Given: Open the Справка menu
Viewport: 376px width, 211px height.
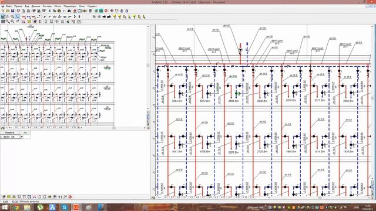Looking at the screenshot, I should (x=92, y=6).
